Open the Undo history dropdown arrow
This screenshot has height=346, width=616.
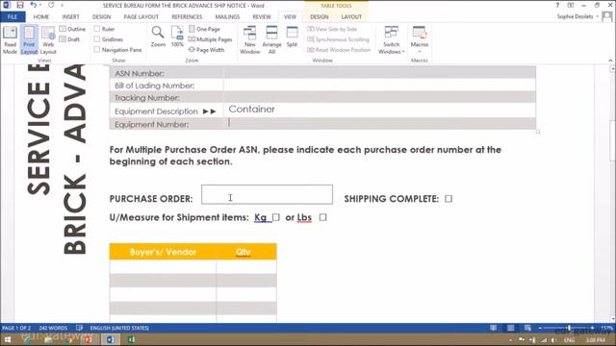click(40, 5)
